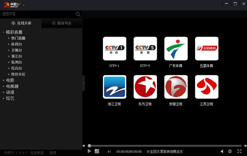This screenshot has height=156, width=247.
Task: Expand the 综艺 category
Action: click(3, 99)
